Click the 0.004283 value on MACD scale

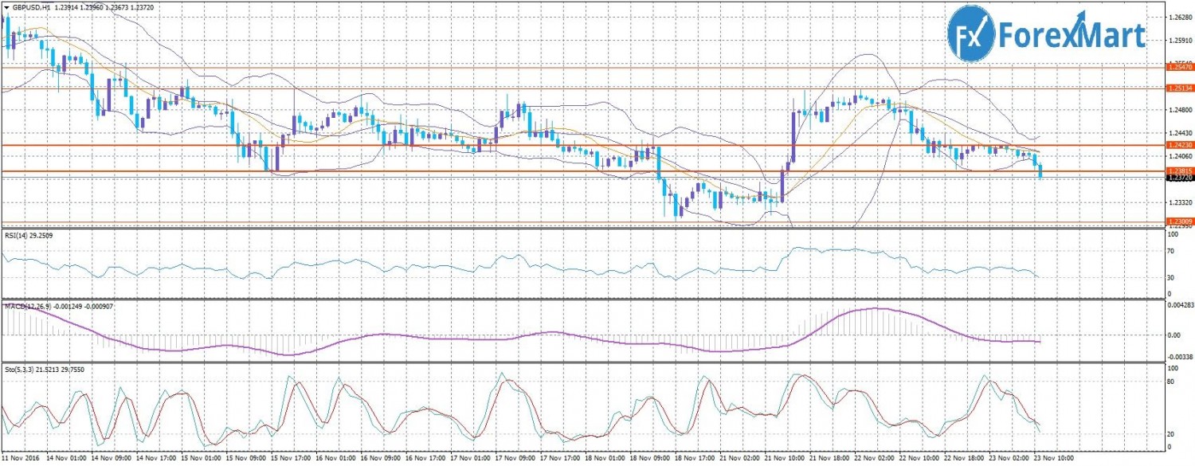point(1179,305)
